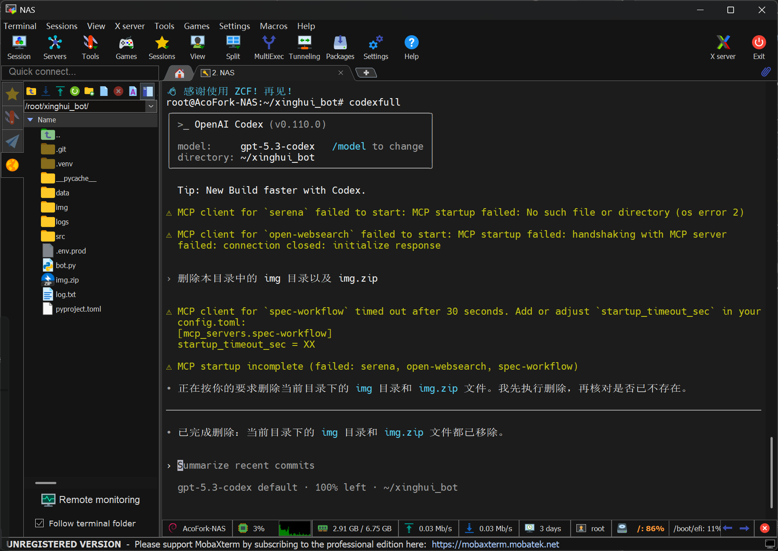Expand the remote path dropdown

pyautogui.click(x=151, y=106)
